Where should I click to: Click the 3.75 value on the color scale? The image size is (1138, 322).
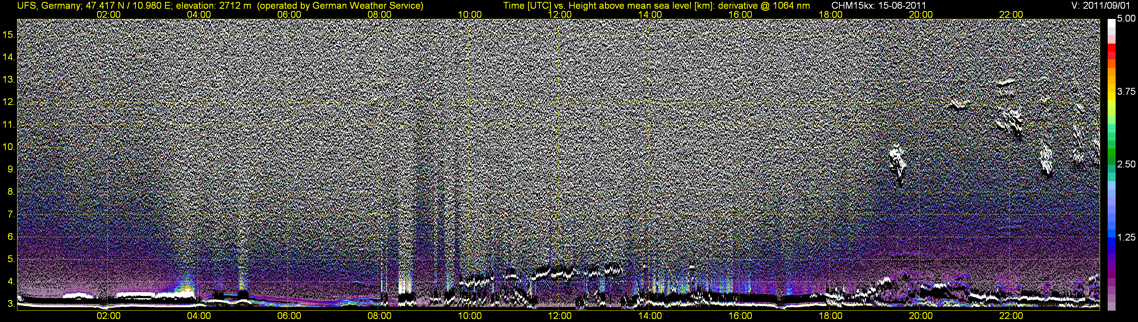point(1126,91)
